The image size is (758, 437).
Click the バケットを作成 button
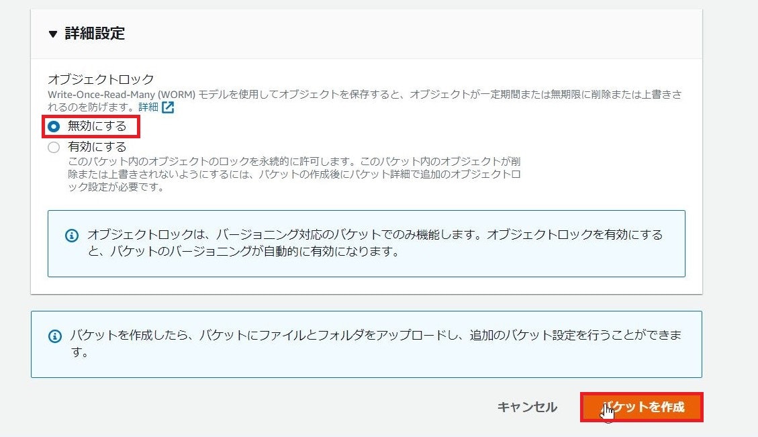click(641, 407)
